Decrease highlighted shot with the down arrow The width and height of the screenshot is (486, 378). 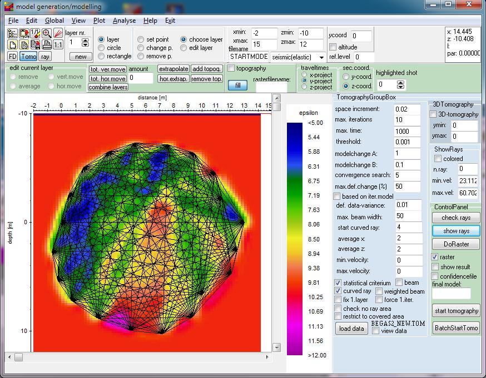click(x=401, y=87)
